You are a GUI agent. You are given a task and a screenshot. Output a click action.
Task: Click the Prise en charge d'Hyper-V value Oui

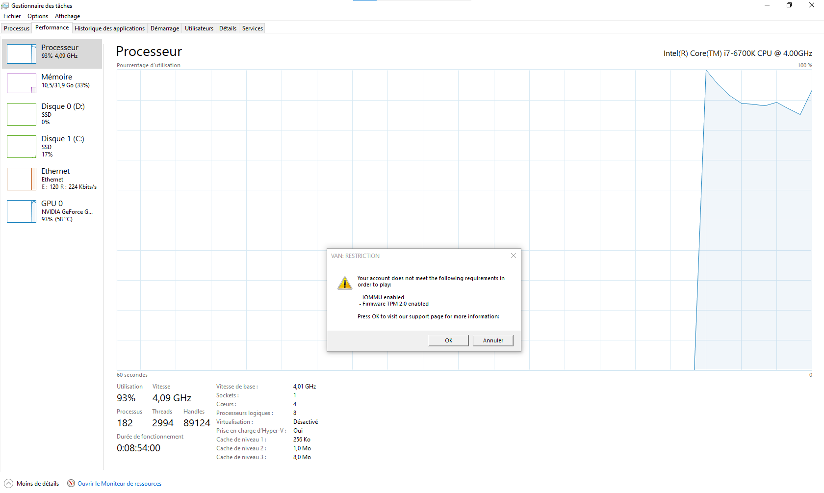pyautogui.click(x=298, y=431)
